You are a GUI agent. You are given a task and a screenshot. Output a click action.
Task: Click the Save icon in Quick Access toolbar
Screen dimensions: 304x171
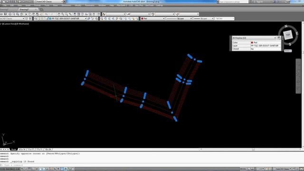click(x=12, y=1)
